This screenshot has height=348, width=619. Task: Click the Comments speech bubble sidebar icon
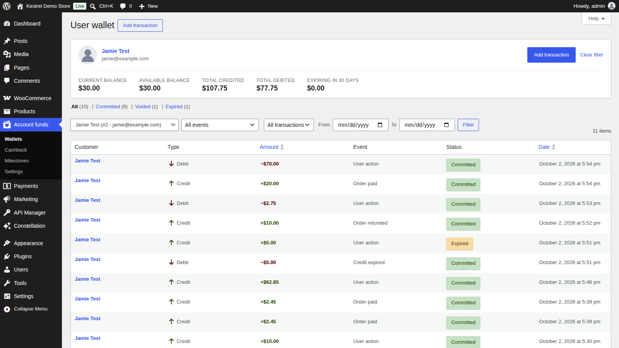coord(7,81)
